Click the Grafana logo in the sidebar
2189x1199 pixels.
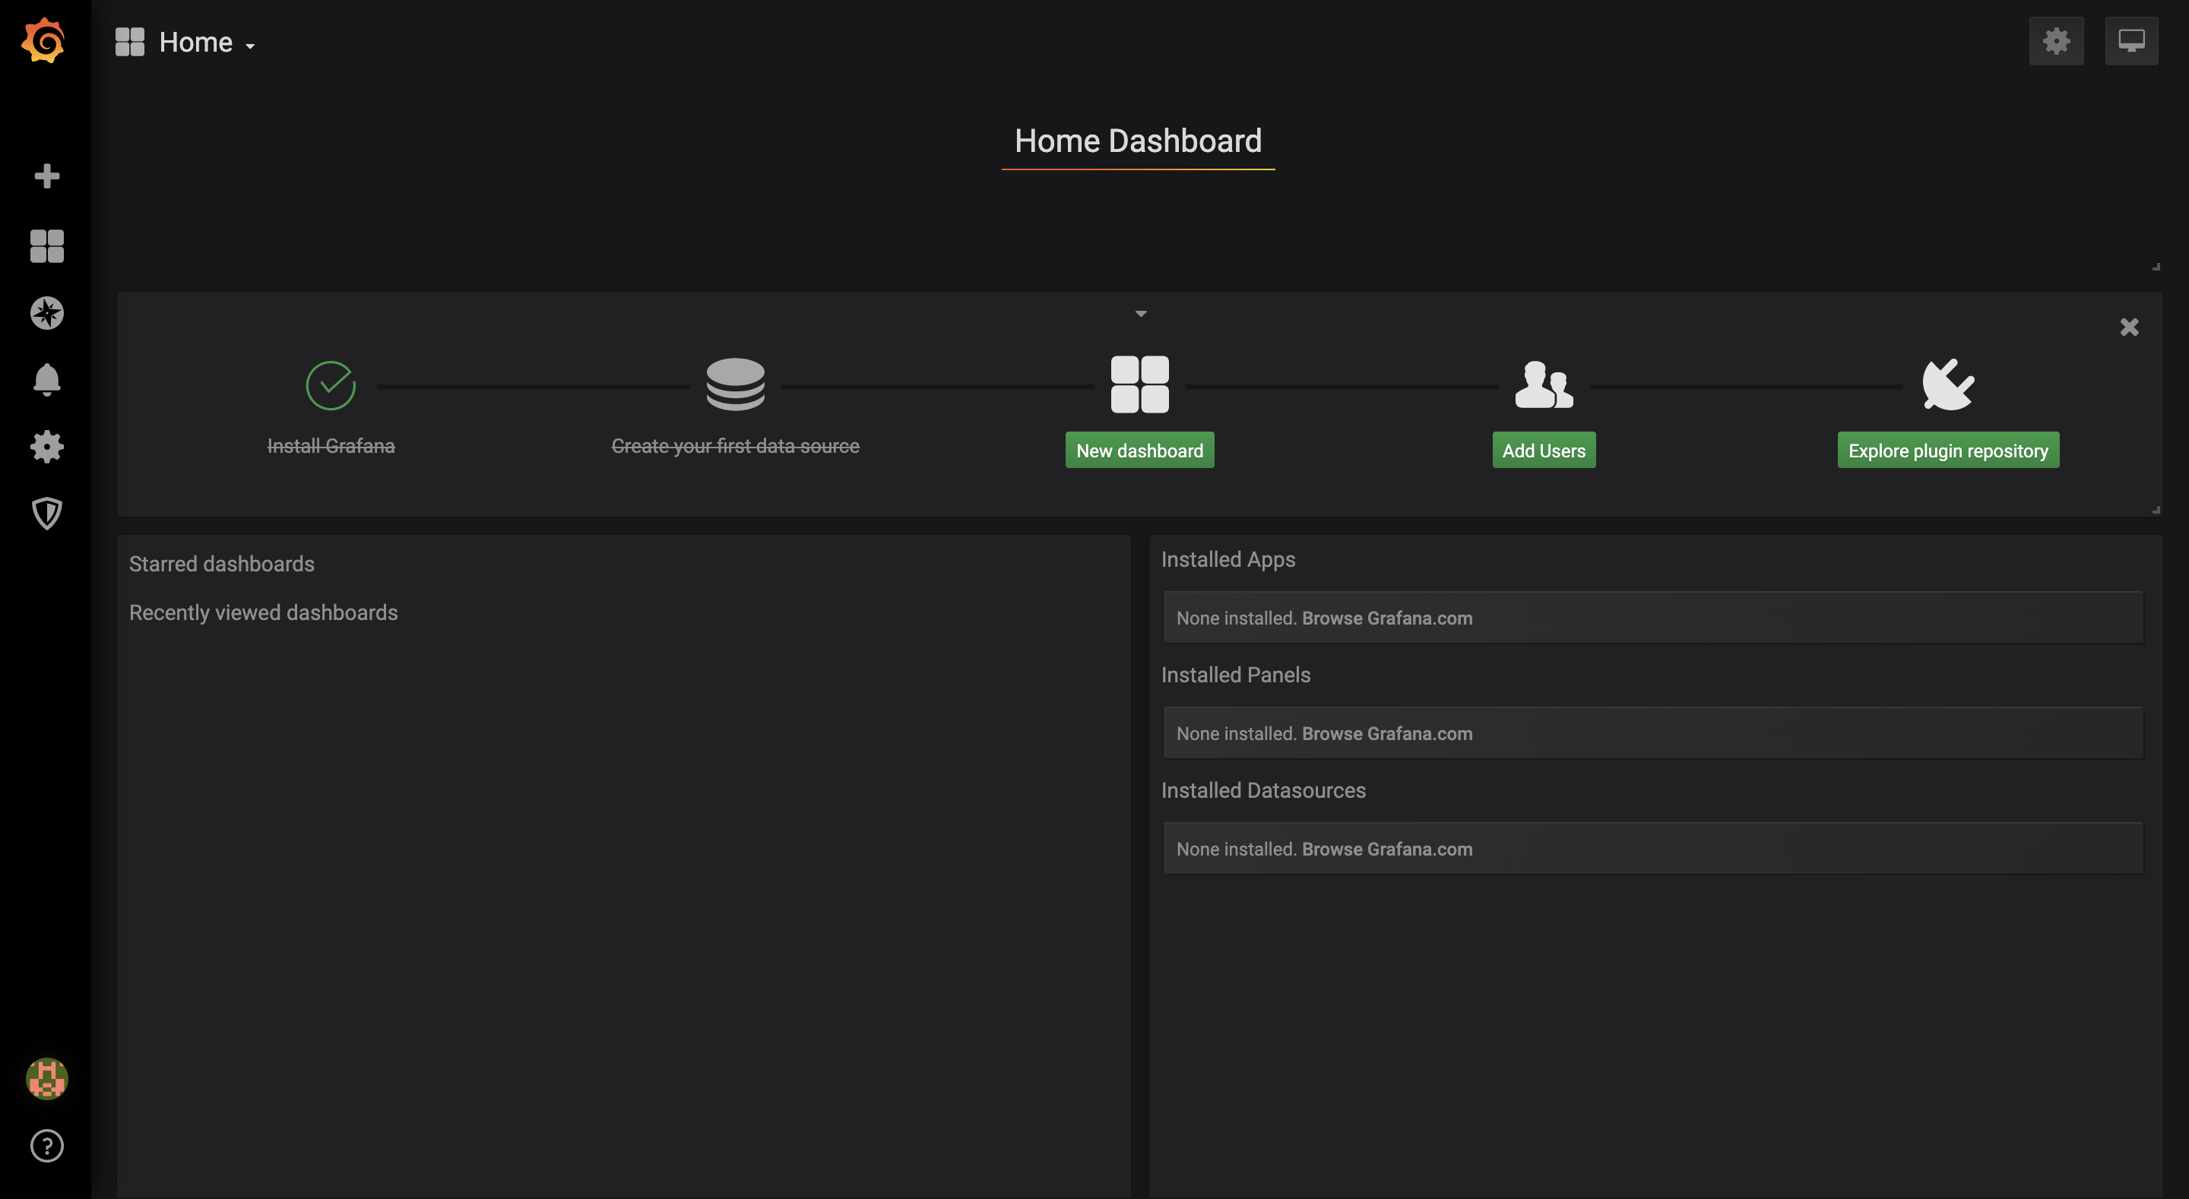[43, 40]
